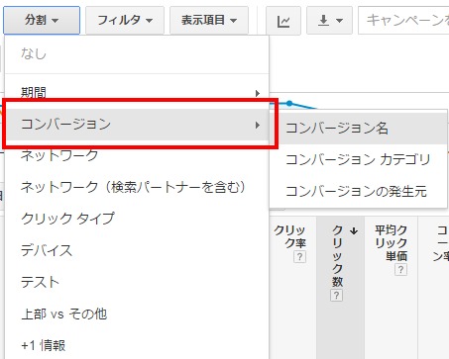Screen dimensions: 449x359
Task: Click the chart graph toggle icon
Action: pyautogui.click(x=283, y=21)
